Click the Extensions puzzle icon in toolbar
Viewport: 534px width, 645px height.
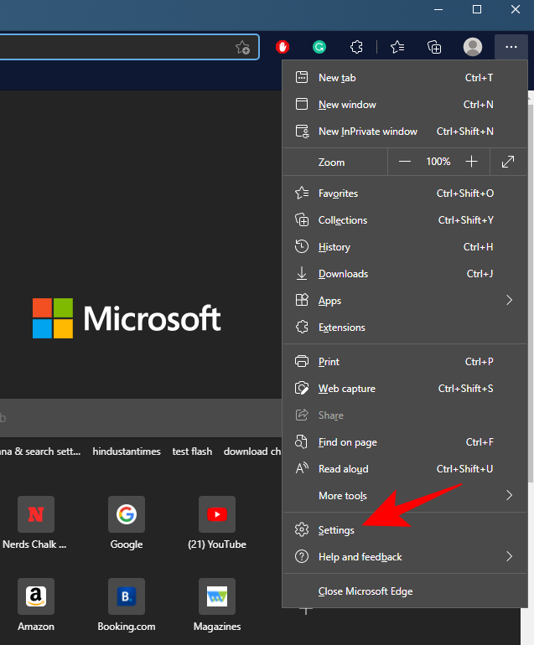click(x=355, y=47)
